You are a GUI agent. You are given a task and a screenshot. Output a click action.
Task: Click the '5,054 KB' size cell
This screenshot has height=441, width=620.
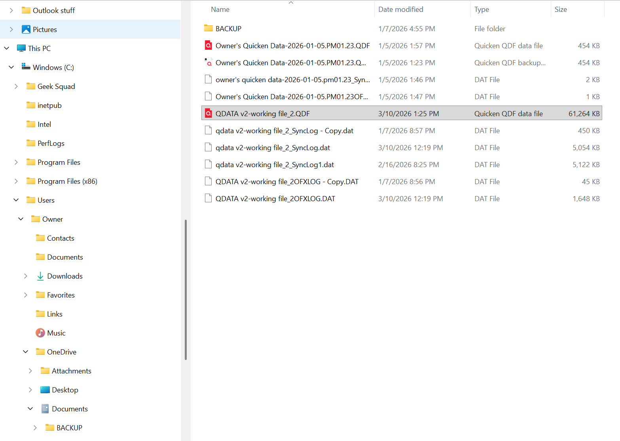[586, 148]
